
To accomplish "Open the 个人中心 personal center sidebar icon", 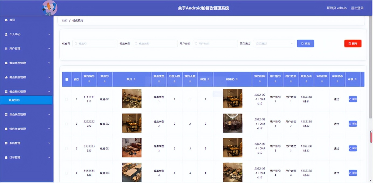I will click(6, 34).
